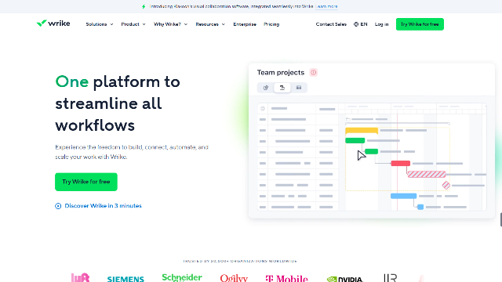Screen dimensions: 502x282
Task: Click the Lyft logo
Action: pos(80,277)
